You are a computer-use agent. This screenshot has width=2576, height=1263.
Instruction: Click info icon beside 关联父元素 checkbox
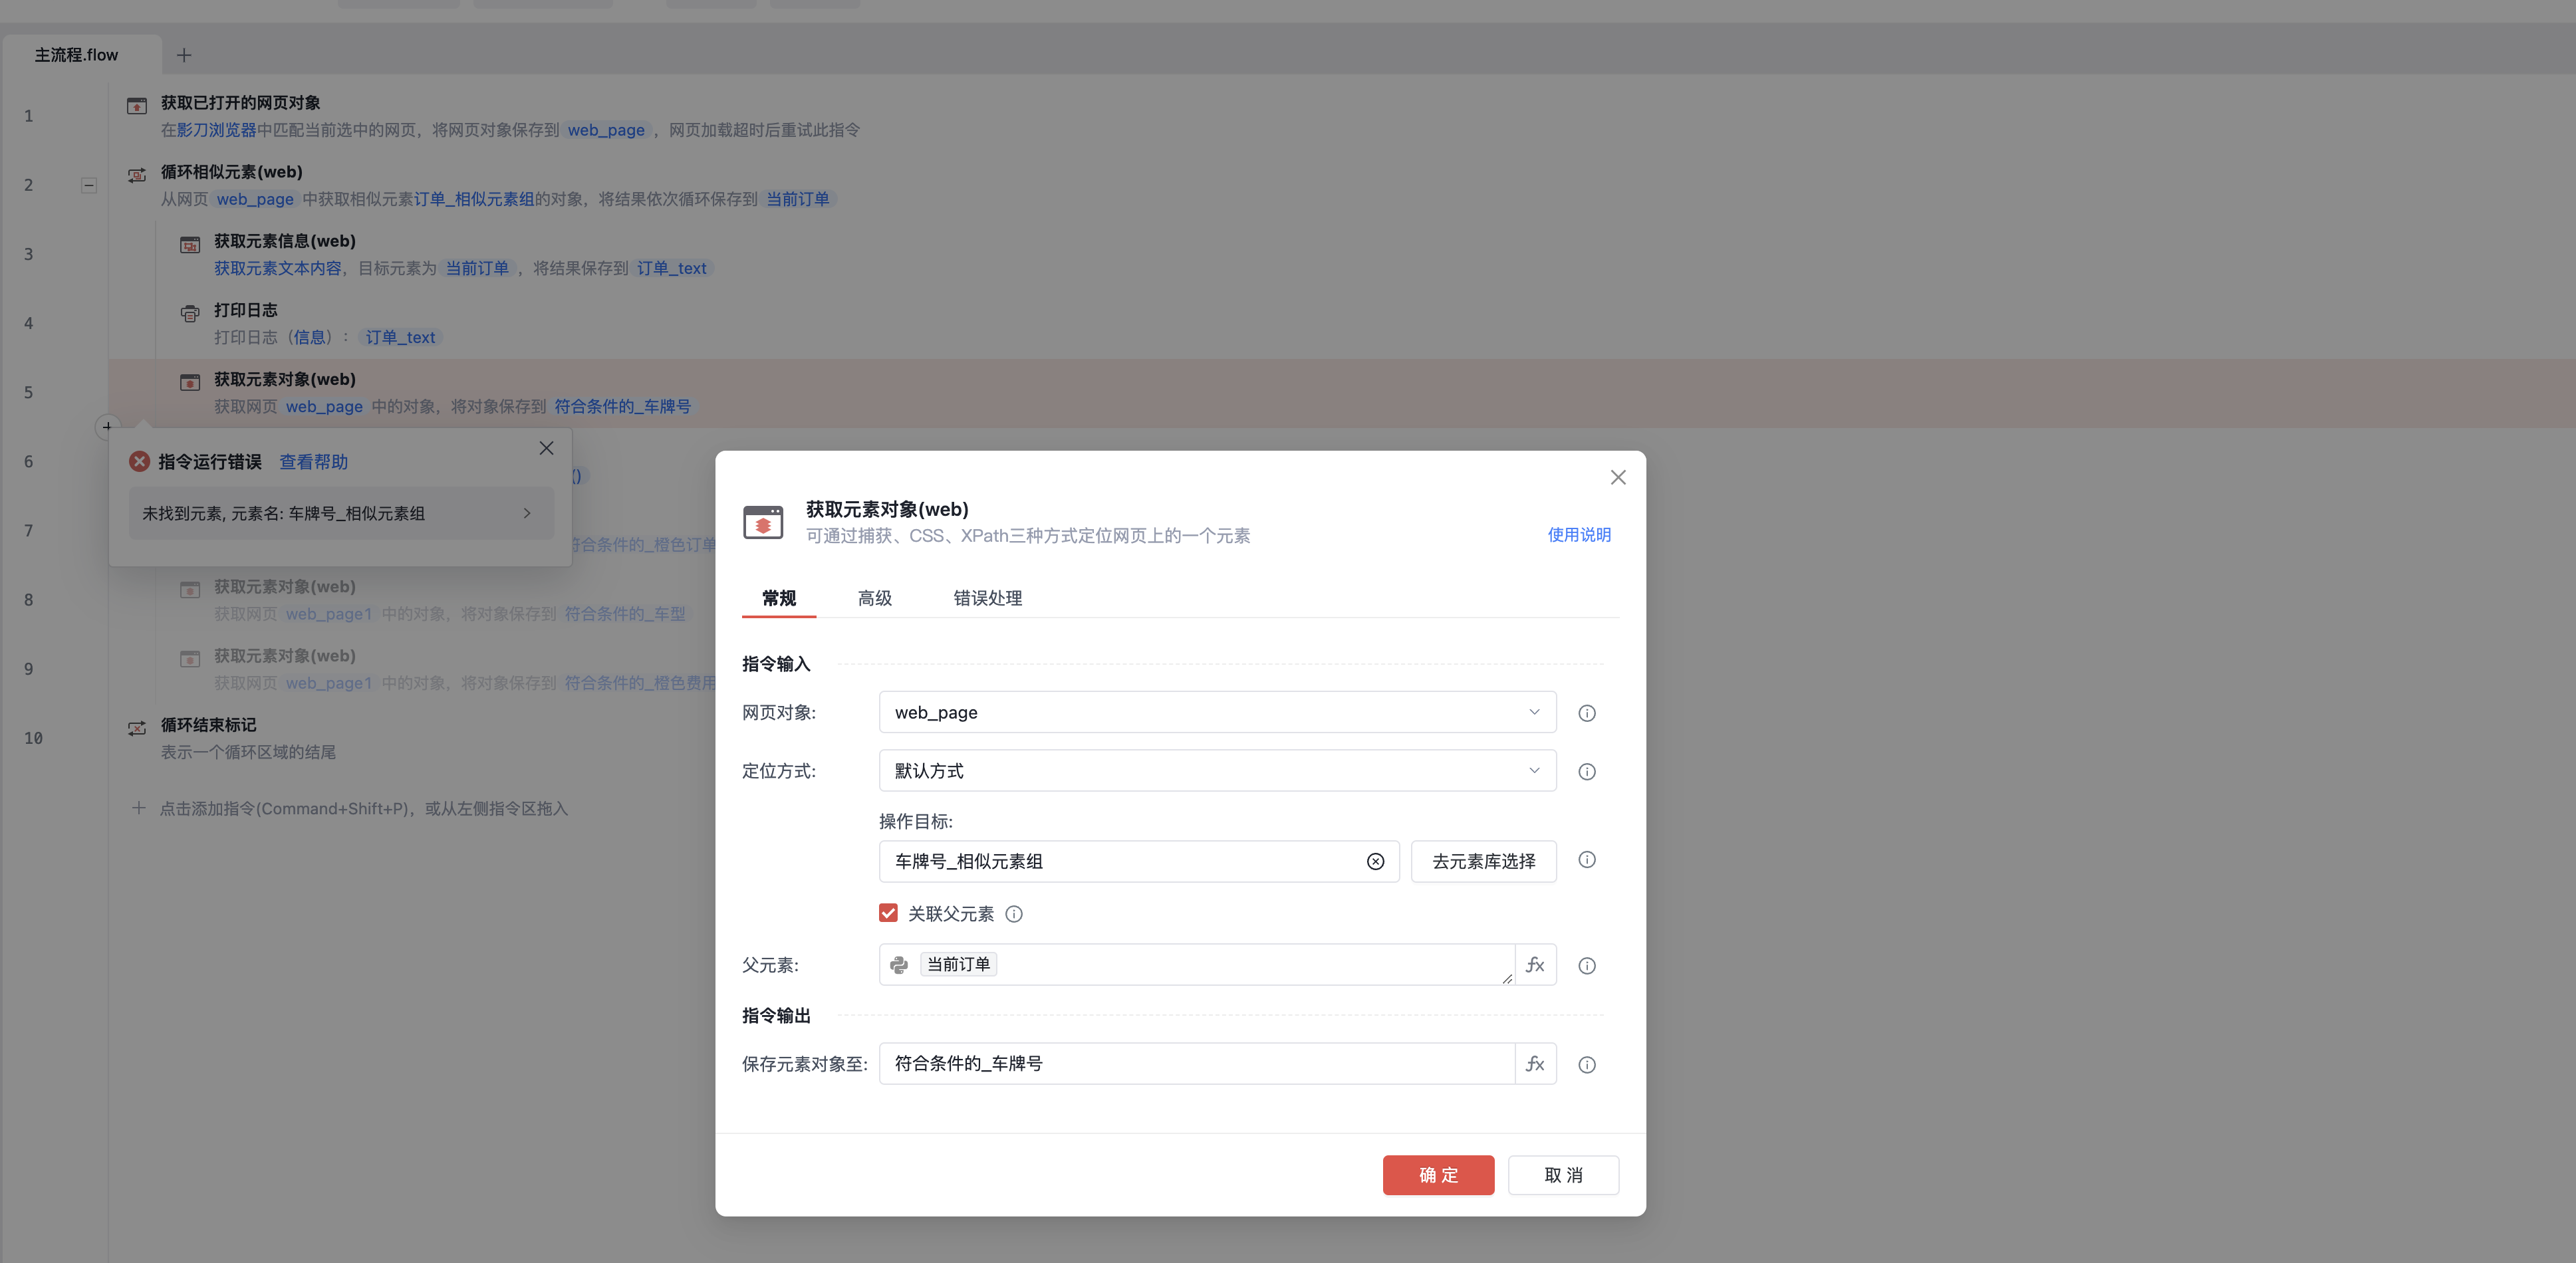(1014, 914)
